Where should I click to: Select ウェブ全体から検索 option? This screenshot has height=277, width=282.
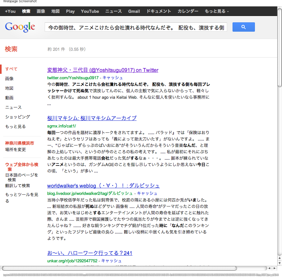coord(22,167)
